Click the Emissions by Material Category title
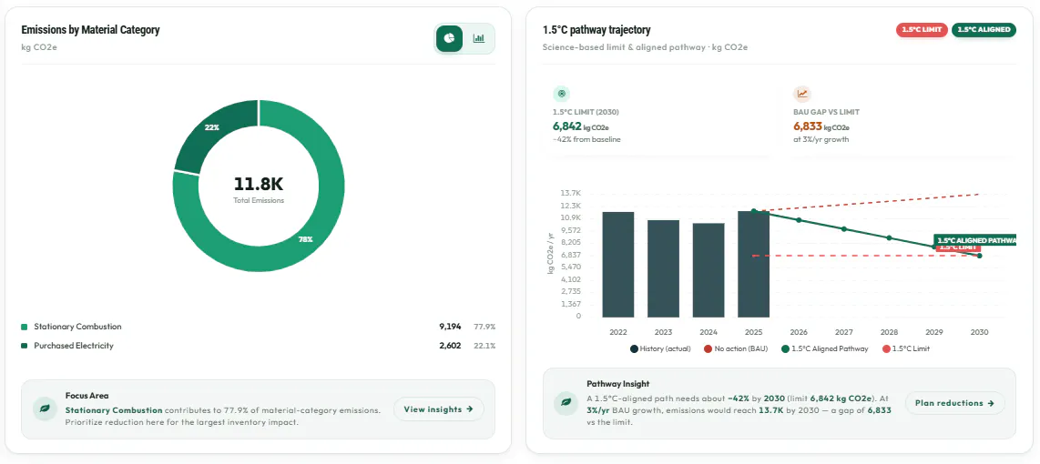Screen dimensions: 1040x464 pos(90,30)
